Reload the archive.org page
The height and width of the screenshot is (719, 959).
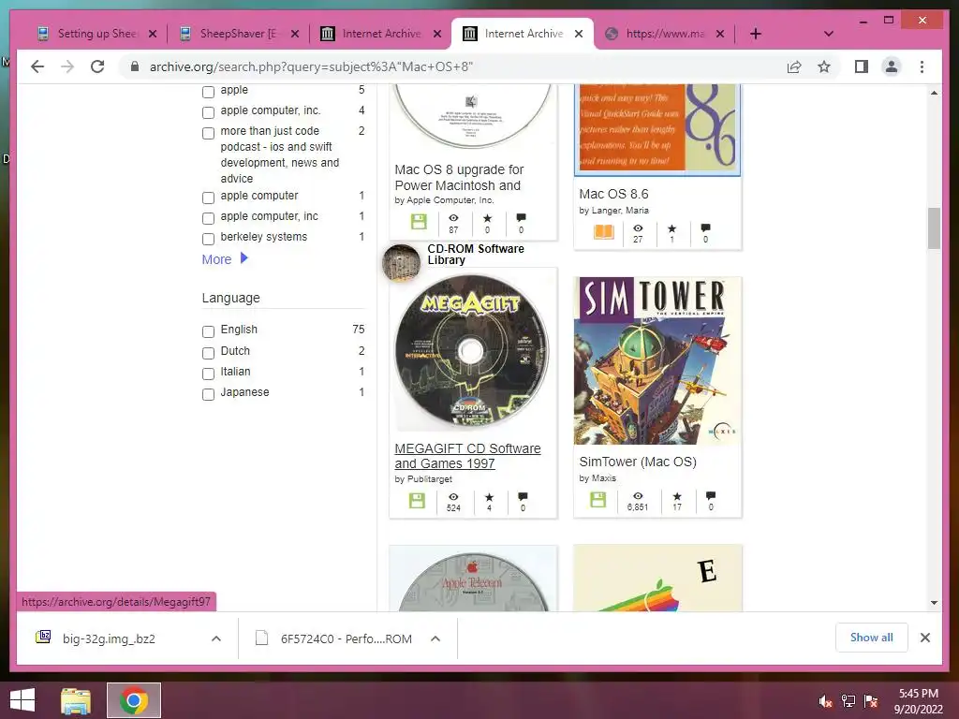(x=97, y=66)
